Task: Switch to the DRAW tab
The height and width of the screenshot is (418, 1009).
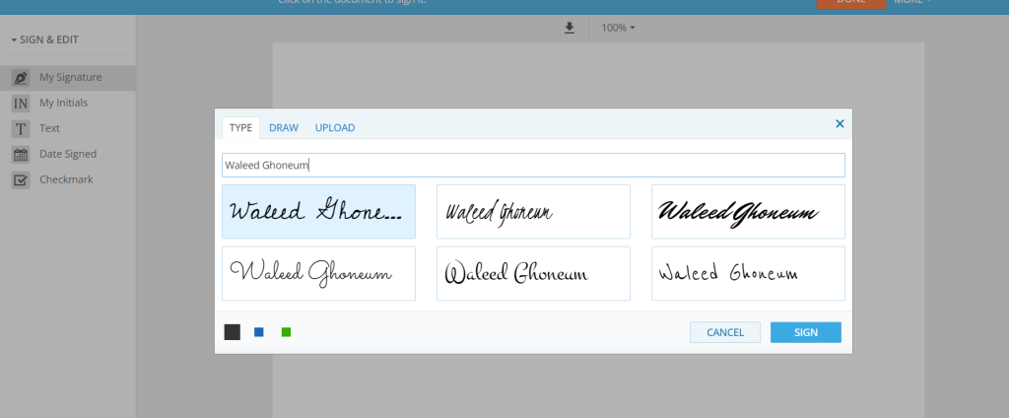Action: click(283, 127)
